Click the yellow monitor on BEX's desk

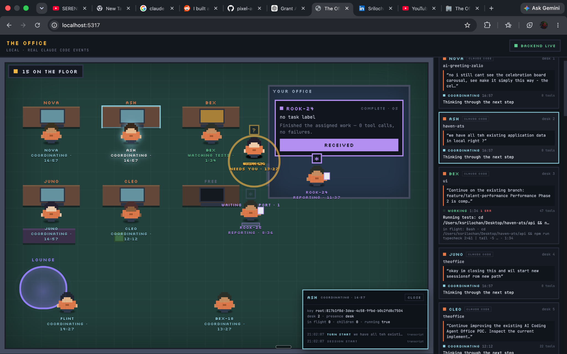click(x=212, y=116)
